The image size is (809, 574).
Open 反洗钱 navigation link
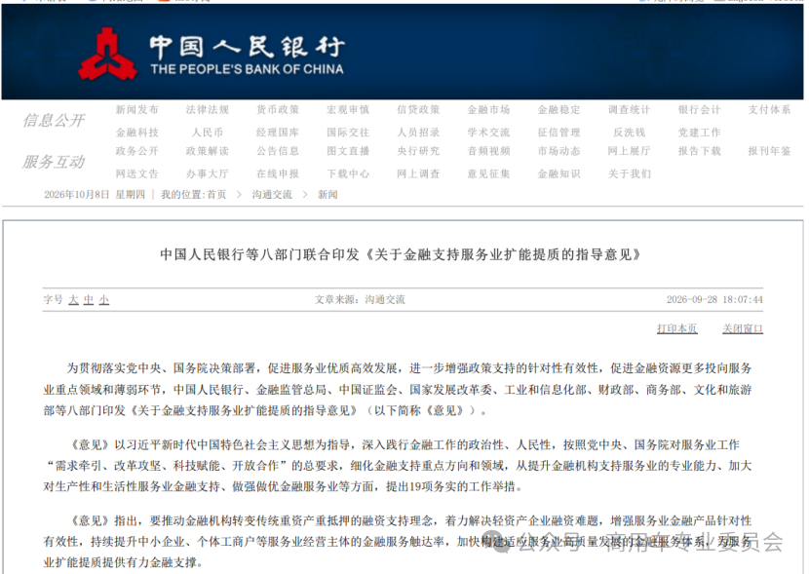click(629, 133)
